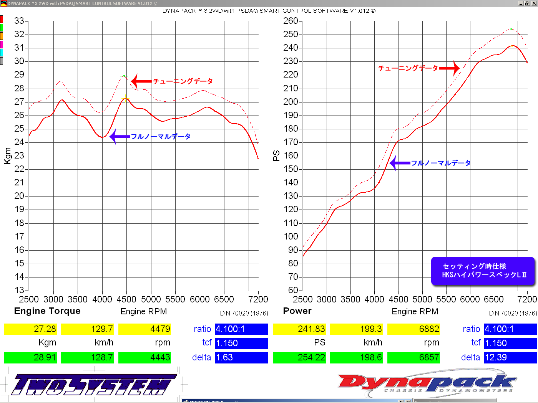Click the blue HKS setting specification note box
Screen dimensions: 538x403
tap(483, 271)
